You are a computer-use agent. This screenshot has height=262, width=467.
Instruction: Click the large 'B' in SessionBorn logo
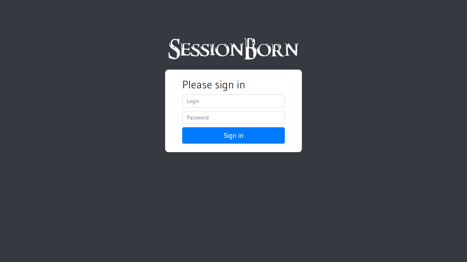(250, 49)
